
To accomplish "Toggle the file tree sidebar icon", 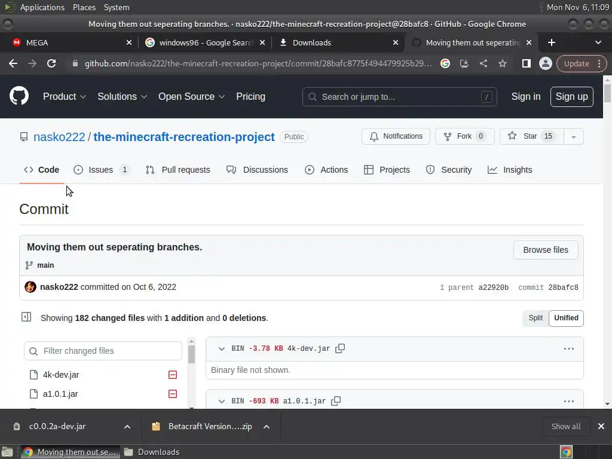I will (x=26, y=317).
